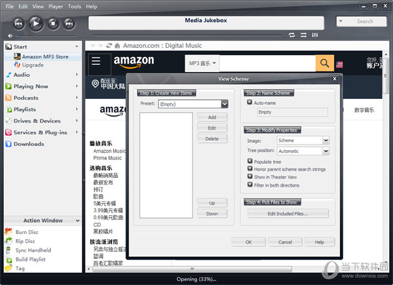Open the equalizer bars icon
The image size is (393, 285).
point(315,35)
